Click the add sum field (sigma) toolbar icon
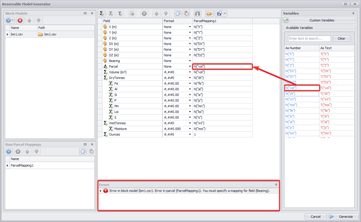This screenshot has width=361, height=222. [x=102, y=13]
